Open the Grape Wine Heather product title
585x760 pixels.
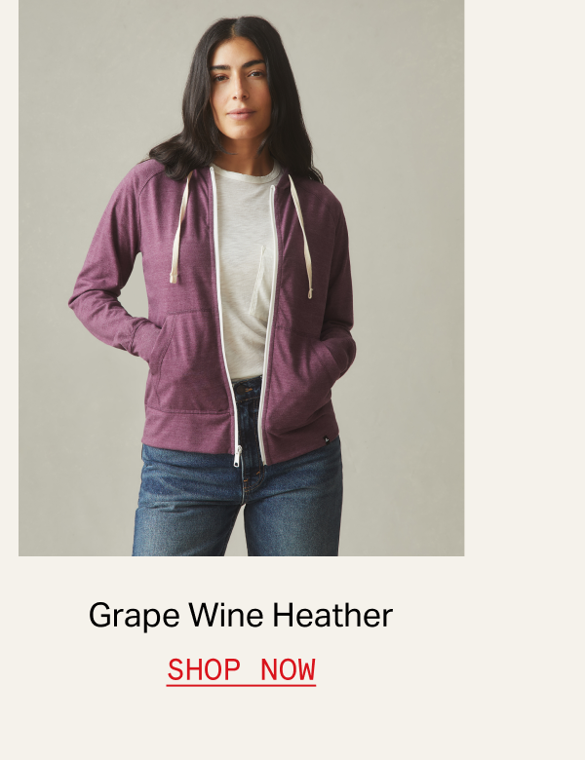pyautogui.click(x=241, y=616)
